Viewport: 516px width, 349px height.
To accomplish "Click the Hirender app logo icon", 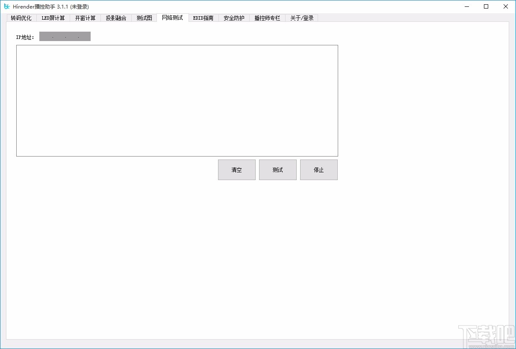I will (x=6, y=6).
